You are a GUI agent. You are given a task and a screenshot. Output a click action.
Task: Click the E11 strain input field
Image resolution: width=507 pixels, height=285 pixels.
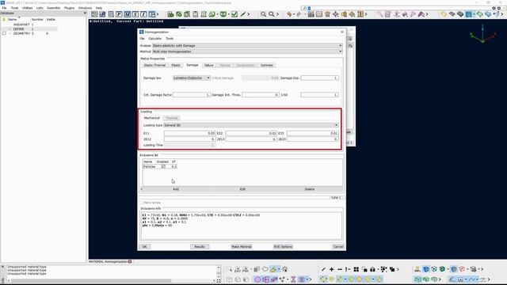[190, 133]
